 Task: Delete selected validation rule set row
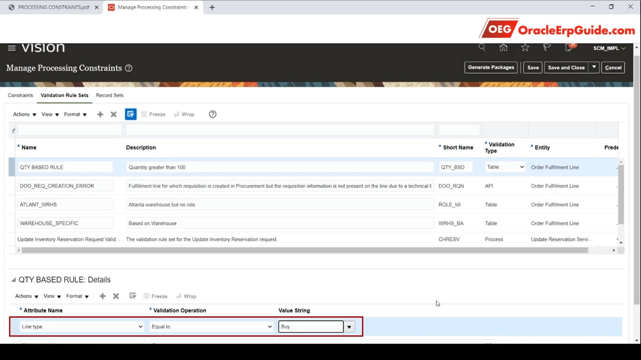pos(114,114)
